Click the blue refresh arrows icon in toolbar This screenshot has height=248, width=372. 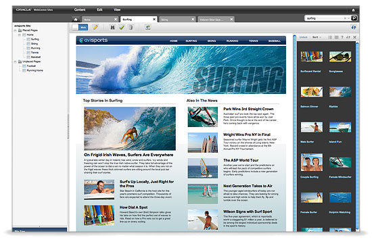354,27
